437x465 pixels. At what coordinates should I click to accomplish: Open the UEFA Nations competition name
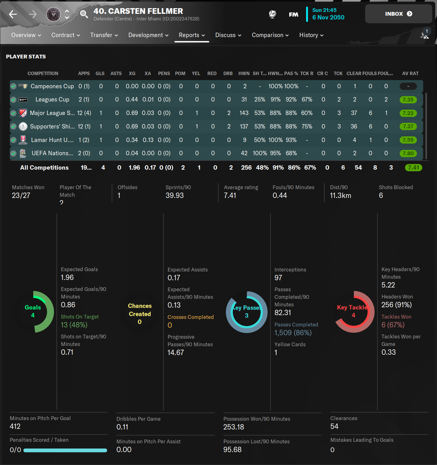tap(52, 153)
